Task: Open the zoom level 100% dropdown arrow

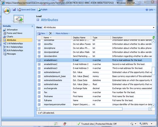Action: coord(152,124)
